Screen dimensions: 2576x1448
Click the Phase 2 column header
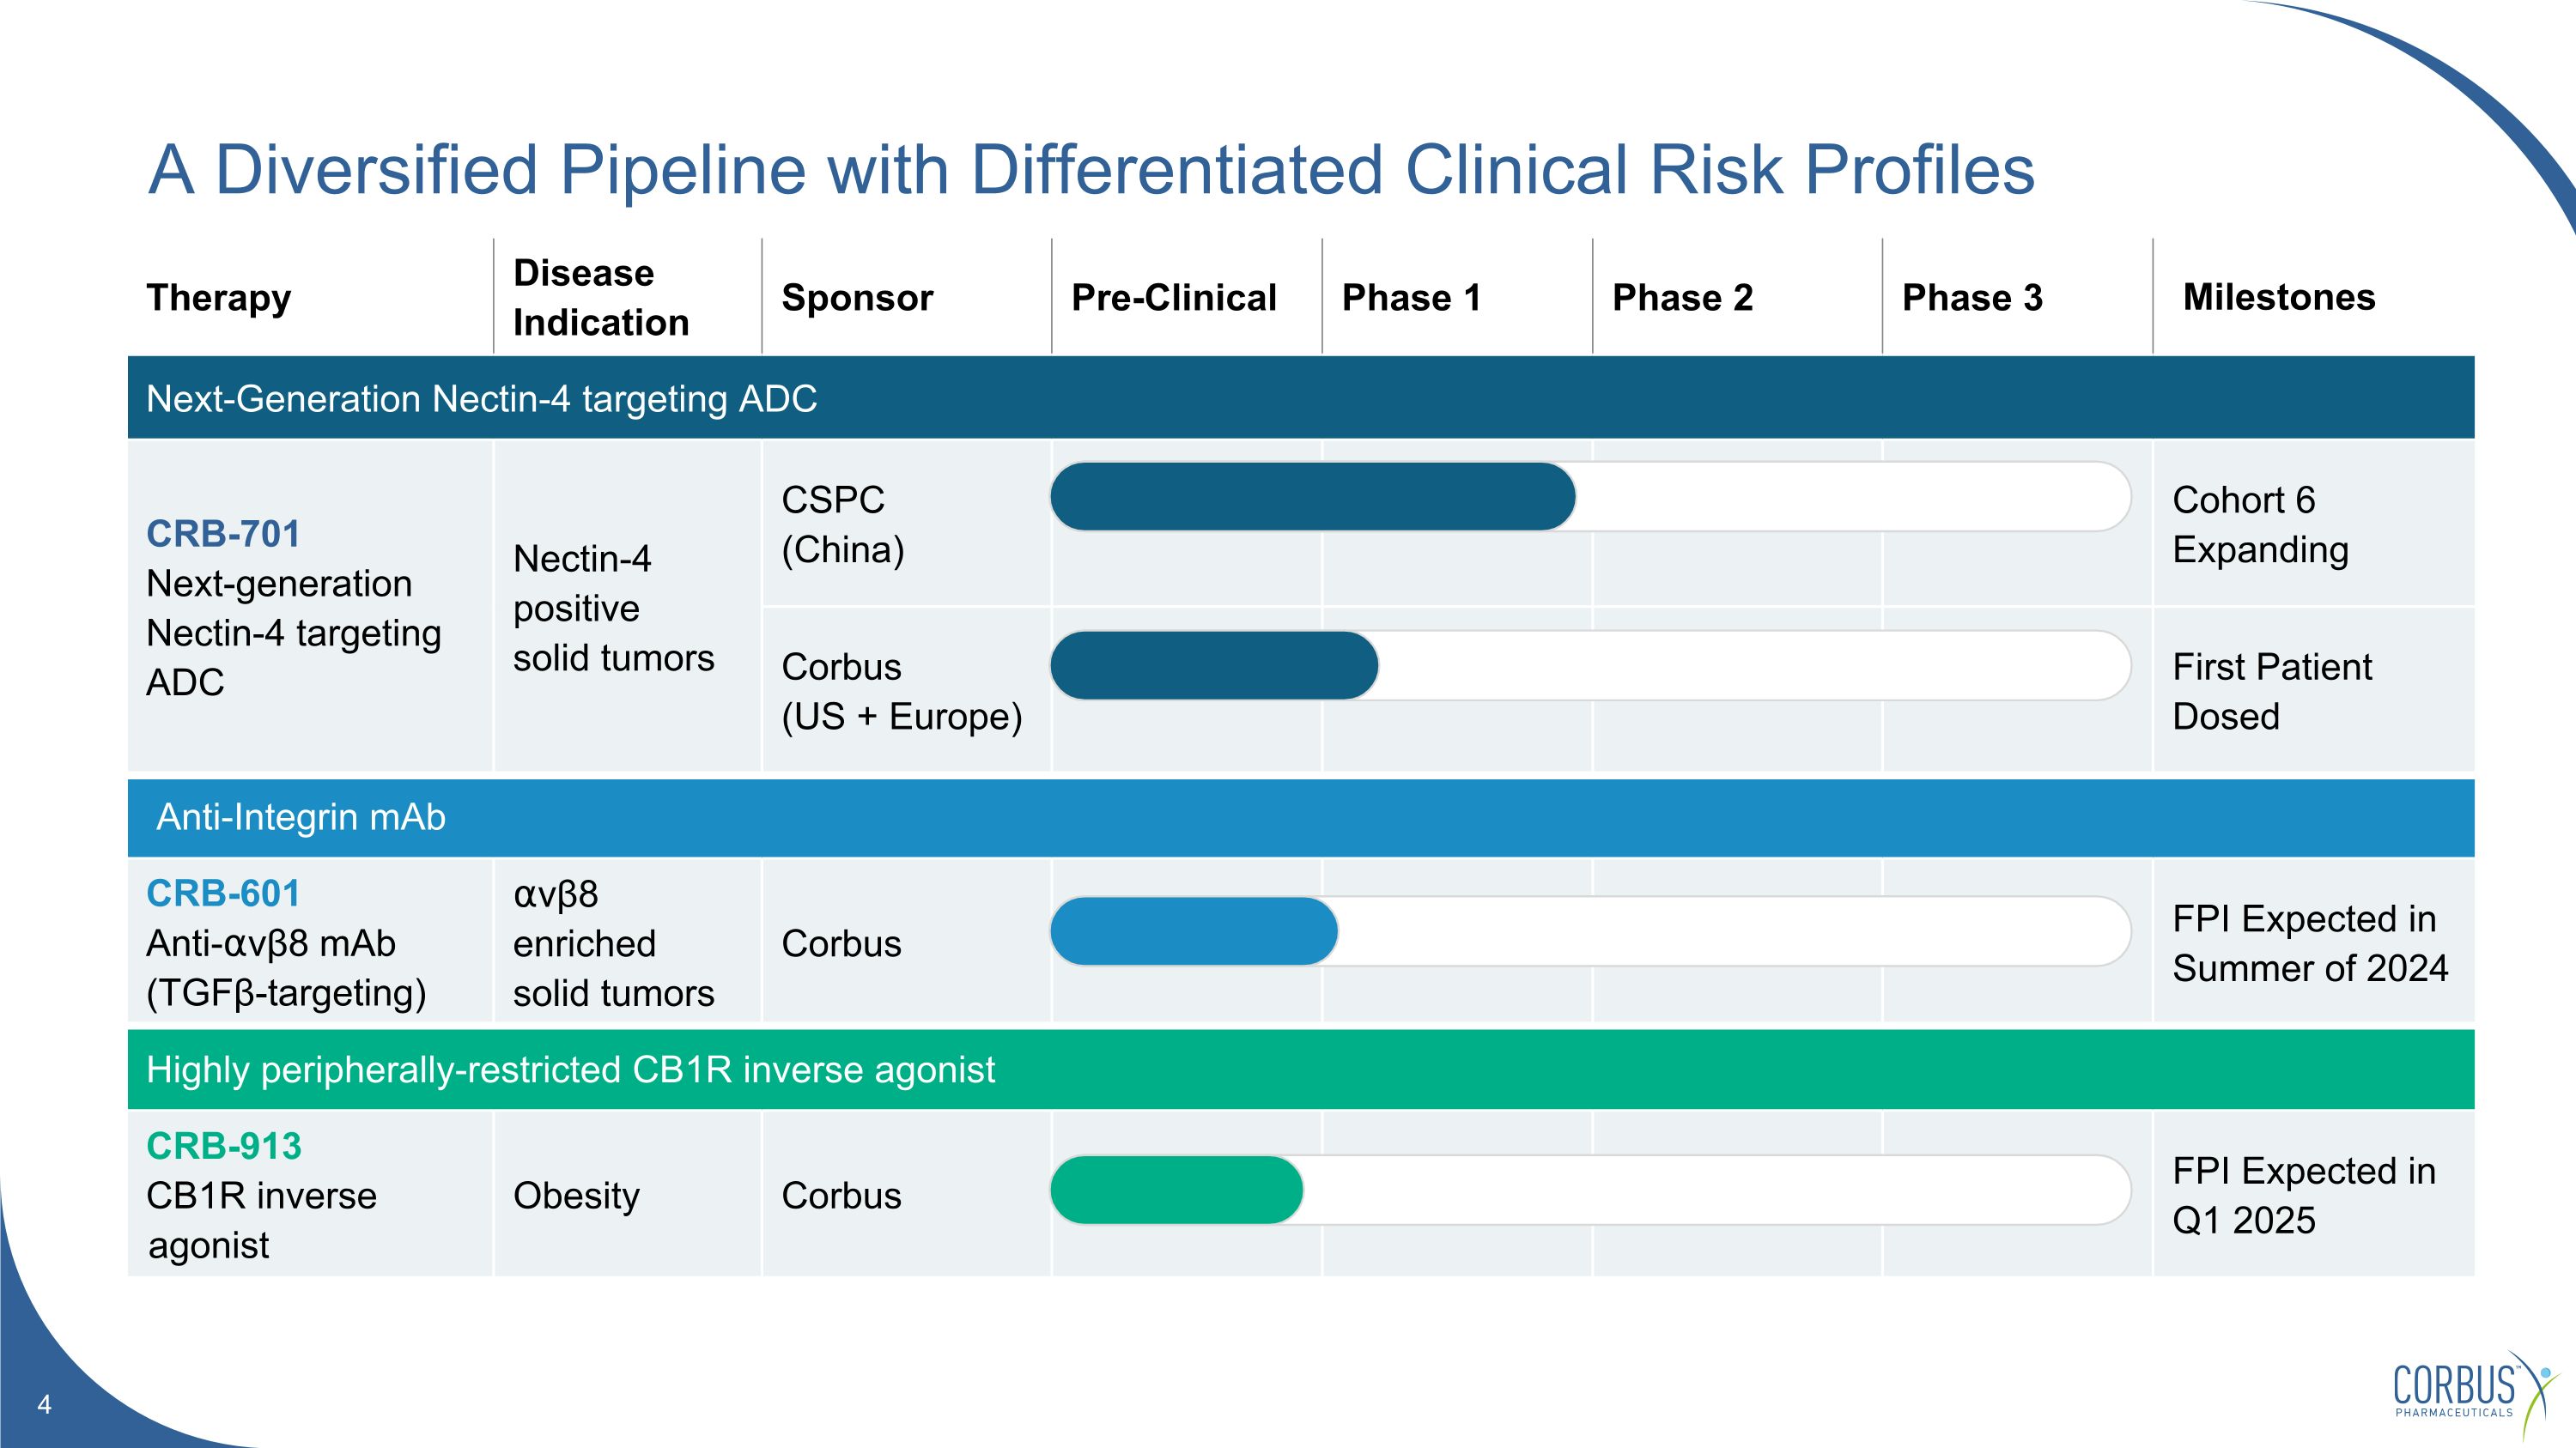[x=1682, y=298]
